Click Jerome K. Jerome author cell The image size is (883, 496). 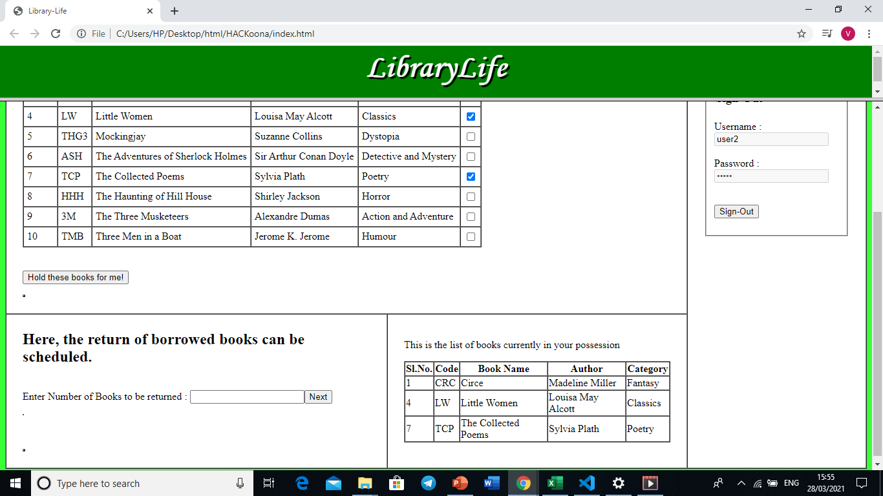pos(304,236)
